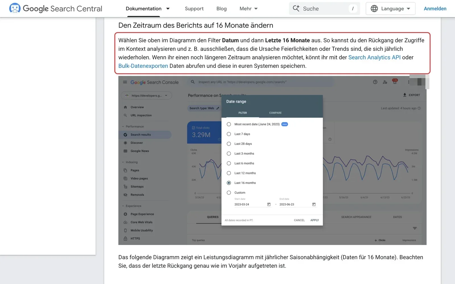This screenshot has height=284, width=455.
Task: Select Last 12 months radio button
Action: (x=229, y=173)
